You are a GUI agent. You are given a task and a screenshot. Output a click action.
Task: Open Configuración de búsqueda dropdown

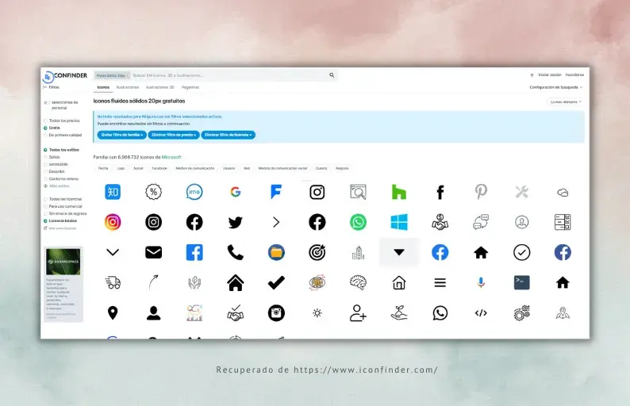pos(555,87)
